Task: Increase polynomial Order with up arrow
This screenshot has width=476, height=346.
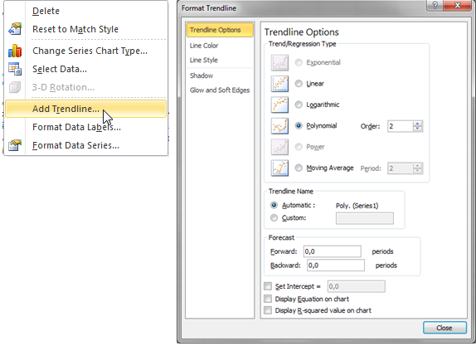Action: pos(418,124)
